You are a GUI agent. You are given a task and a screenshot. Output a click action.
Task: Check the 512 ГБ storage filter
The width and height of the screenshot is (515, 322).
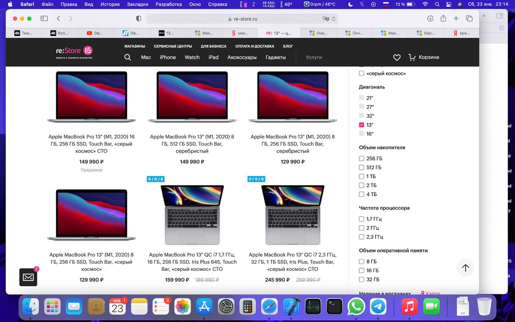[x=361, y=167]
